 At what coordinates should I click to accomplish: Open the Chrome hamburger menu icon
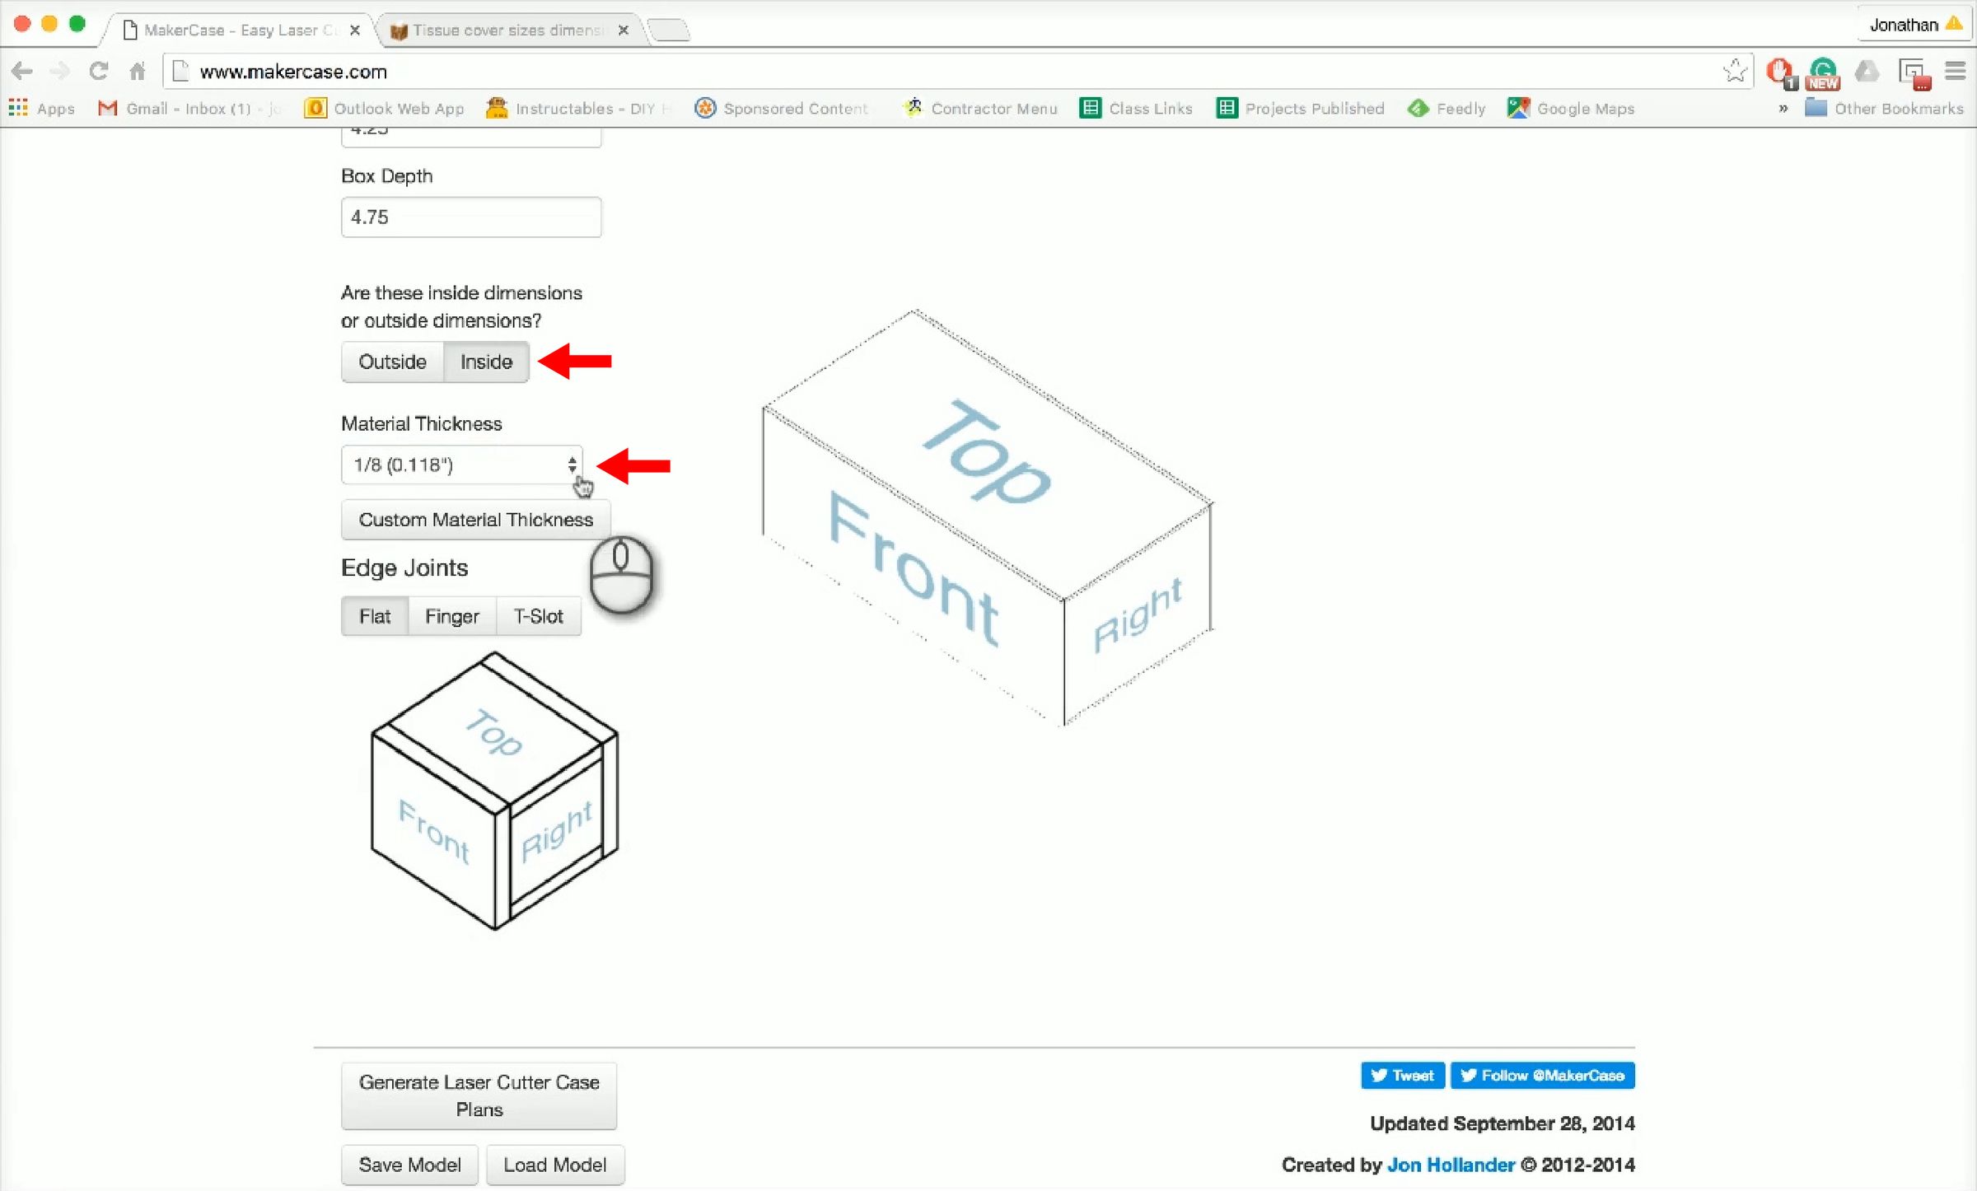pyautogui.click(x=1956, y=72)
